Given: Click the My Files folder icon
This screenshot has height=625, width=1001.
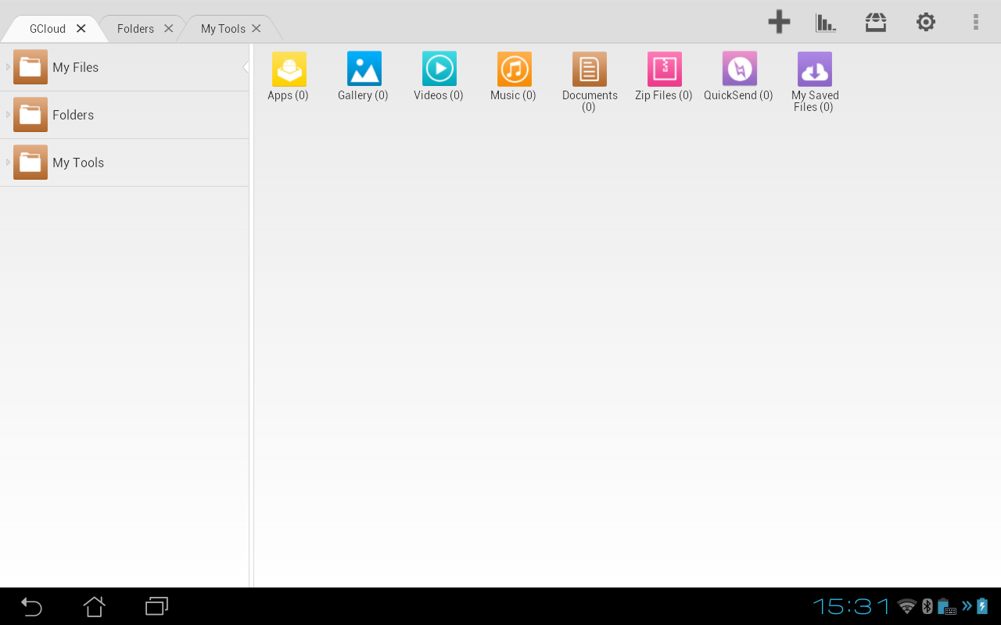Looking at the screenshot, I should point(30,67).
